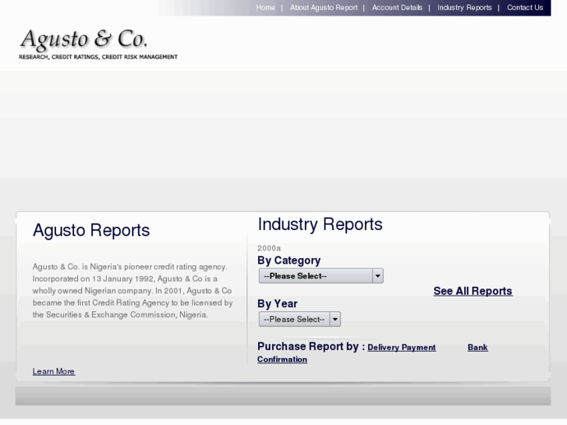Open the Contact Us page
Viewport: 567px width, 425px height.
click(525, 8)
